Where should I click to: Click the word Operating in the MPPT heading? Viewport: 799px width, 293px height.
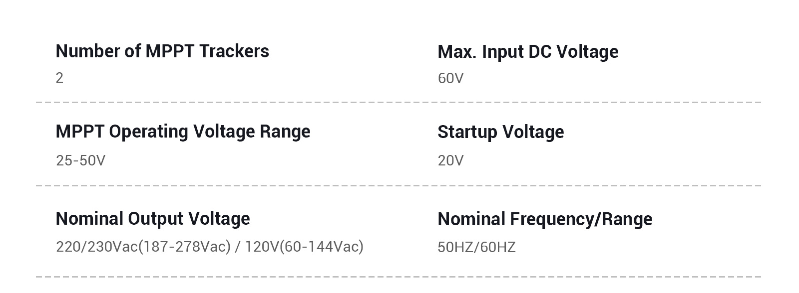(148, 132)
